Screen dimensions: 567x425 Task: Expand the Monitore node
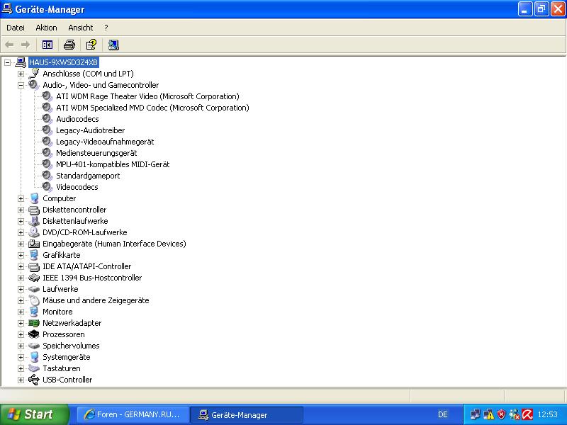[21, 312]
